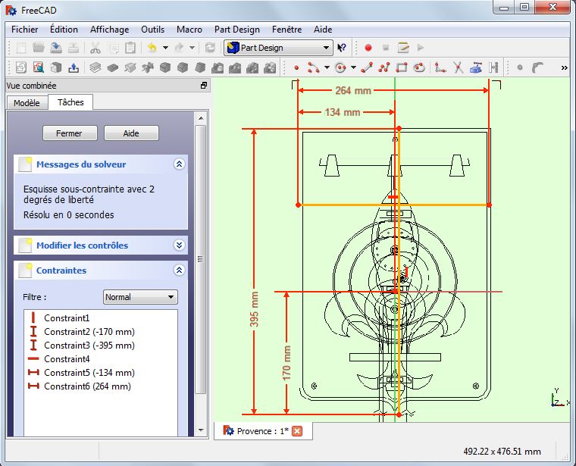Open the circle tool dropdown arrow
576x466 pixels.
pyautogui.click(x=353, y=67)
